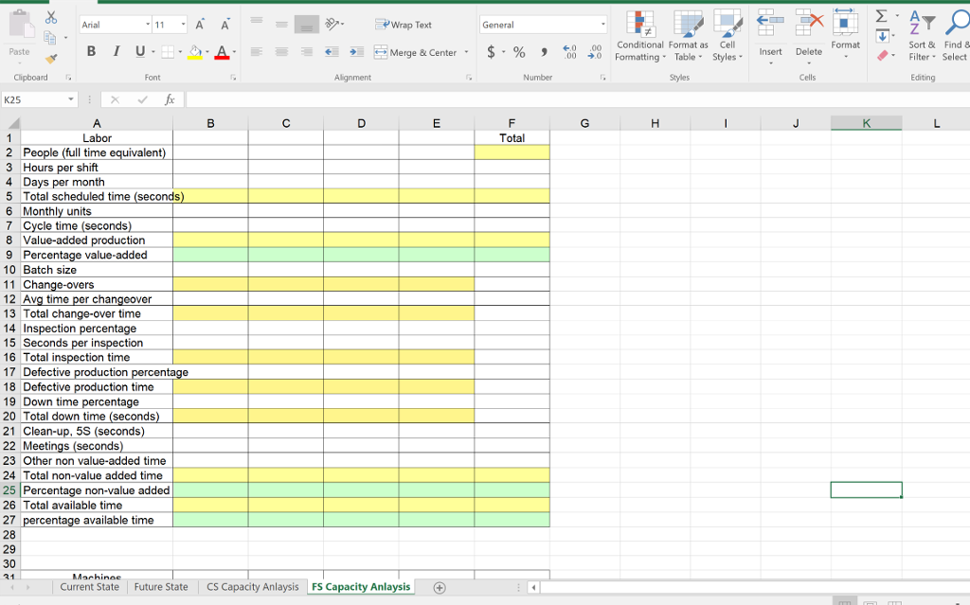Screen dimensions: 970x605
Task: Toggle Wrap Text
Action: (x=404, y=25)
